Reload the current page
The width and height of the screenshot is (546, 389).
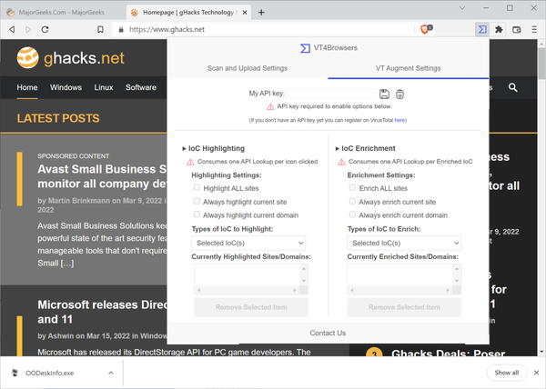pos(45,30)
